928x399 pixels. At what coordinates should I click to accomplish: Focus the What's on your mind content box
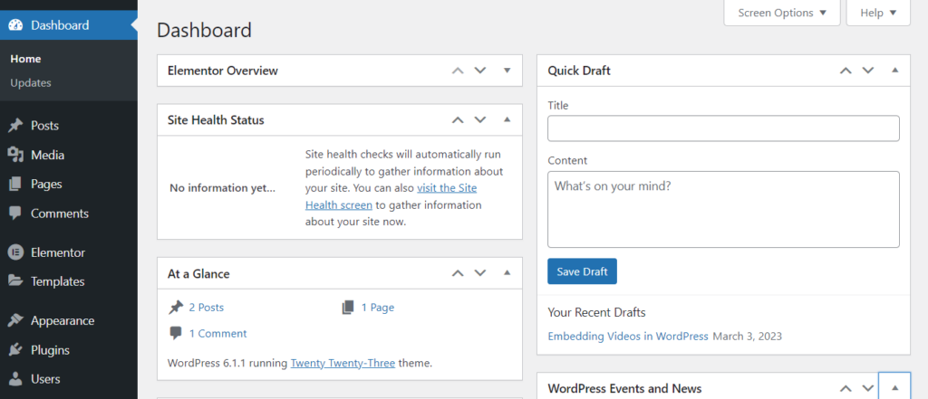723,209
